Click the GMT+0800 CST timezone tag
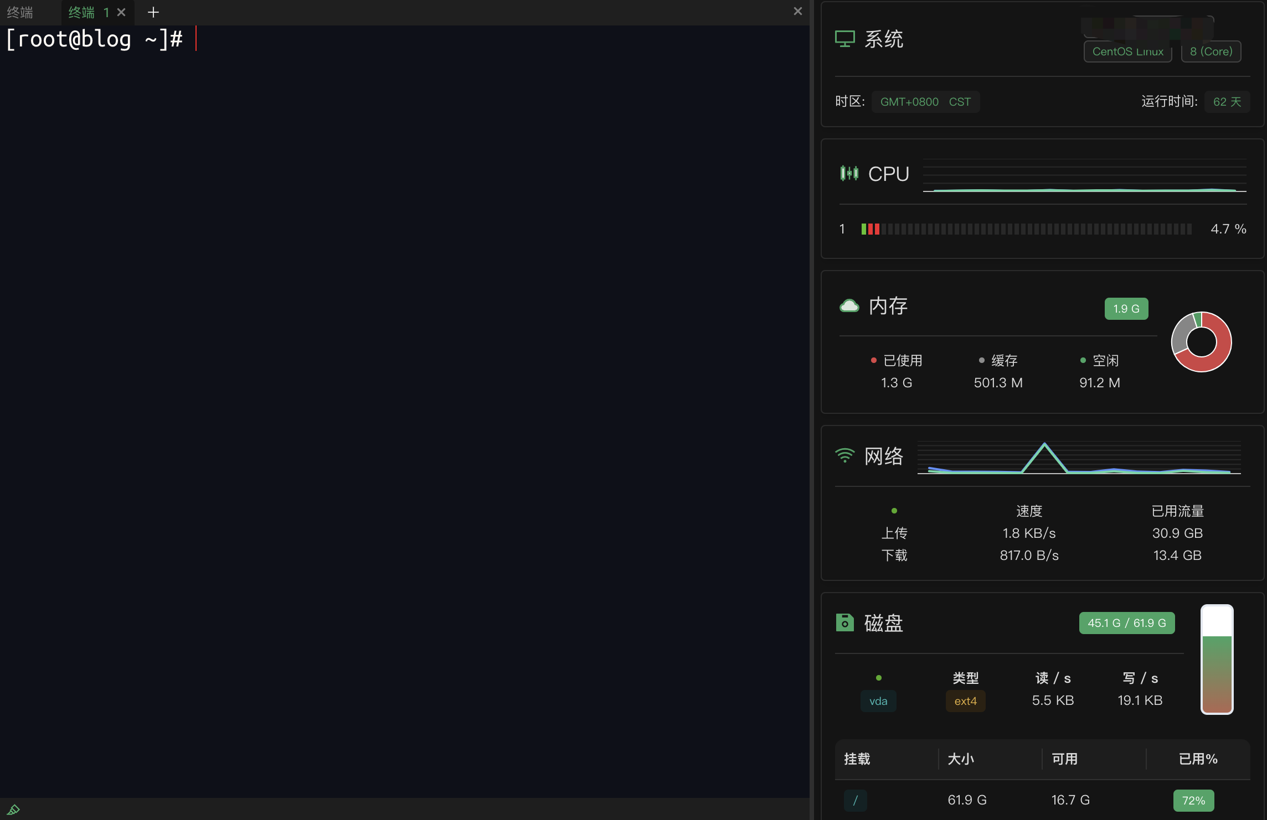Viewport: 1267px width, 820px height. (925, 102)
